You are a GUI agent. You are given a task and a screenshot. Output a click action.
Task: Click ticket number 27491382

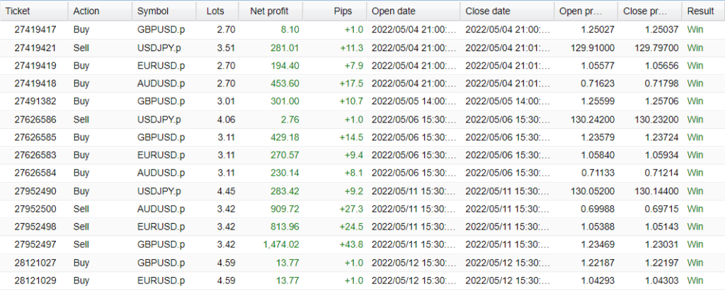(x=35, y=101)
